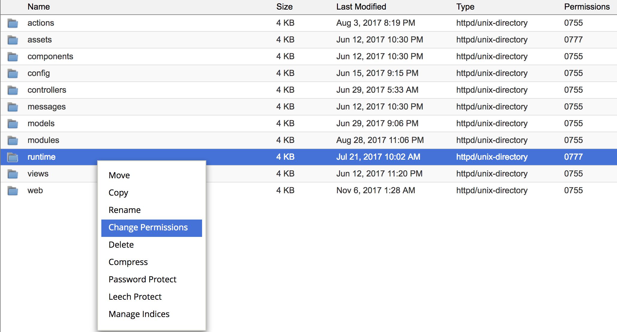This screenshot has width=617, height=332.
Task: Choose Copy from the context menu
Action: 118,193
